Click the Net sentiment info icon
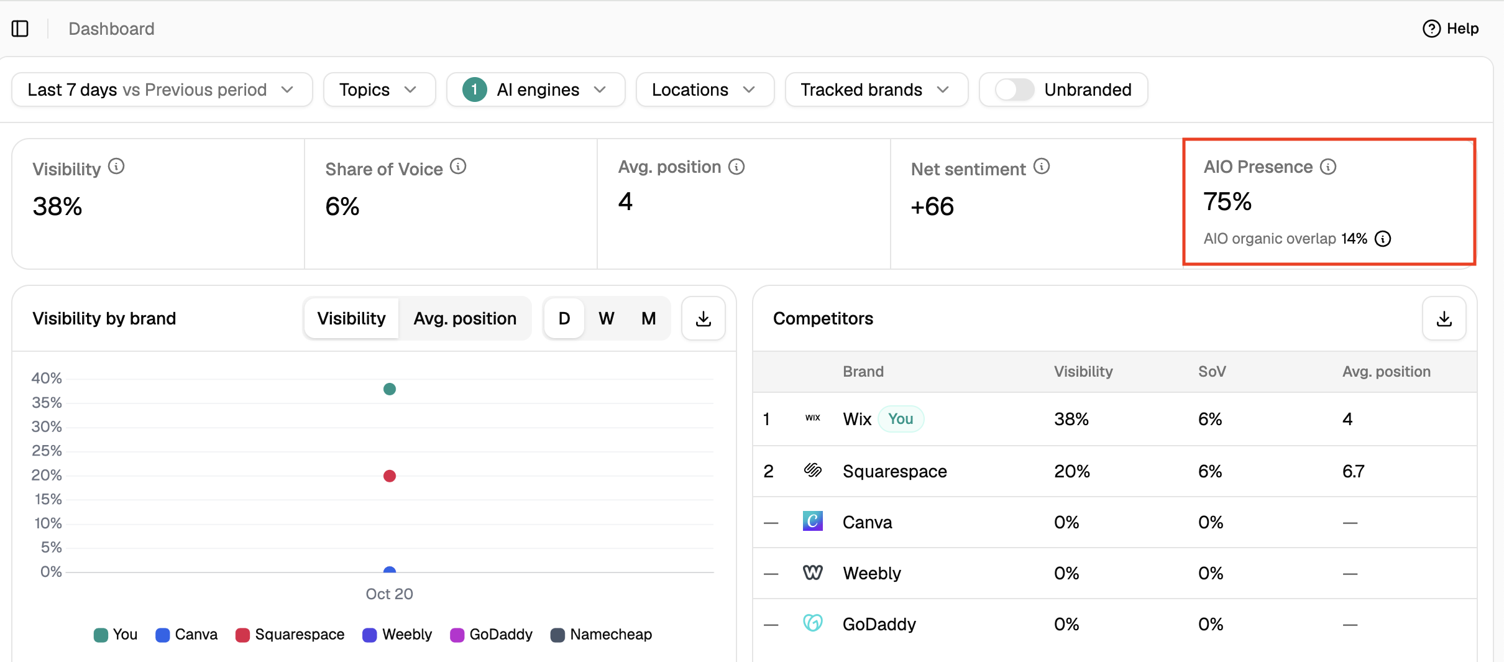Viewport: 1504px width, 662px height. (1042, 167)
